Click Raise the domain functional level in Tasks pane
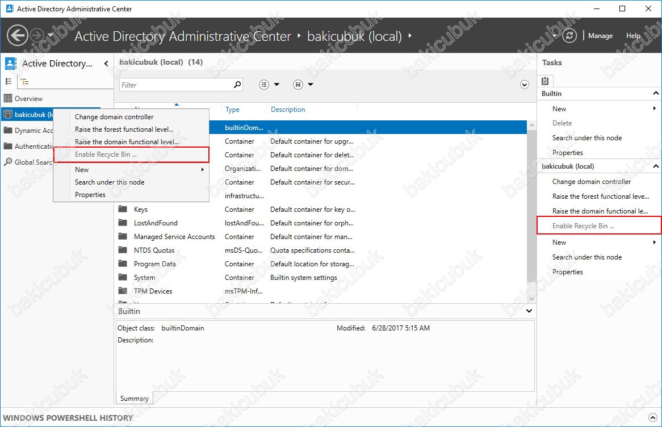 point(600,211)
